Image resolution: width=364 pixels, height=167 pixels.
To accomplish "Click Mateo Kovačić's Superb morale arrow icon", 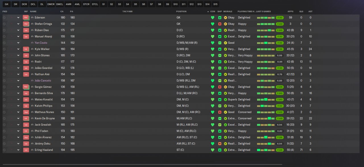I will [x=226, y=100].
